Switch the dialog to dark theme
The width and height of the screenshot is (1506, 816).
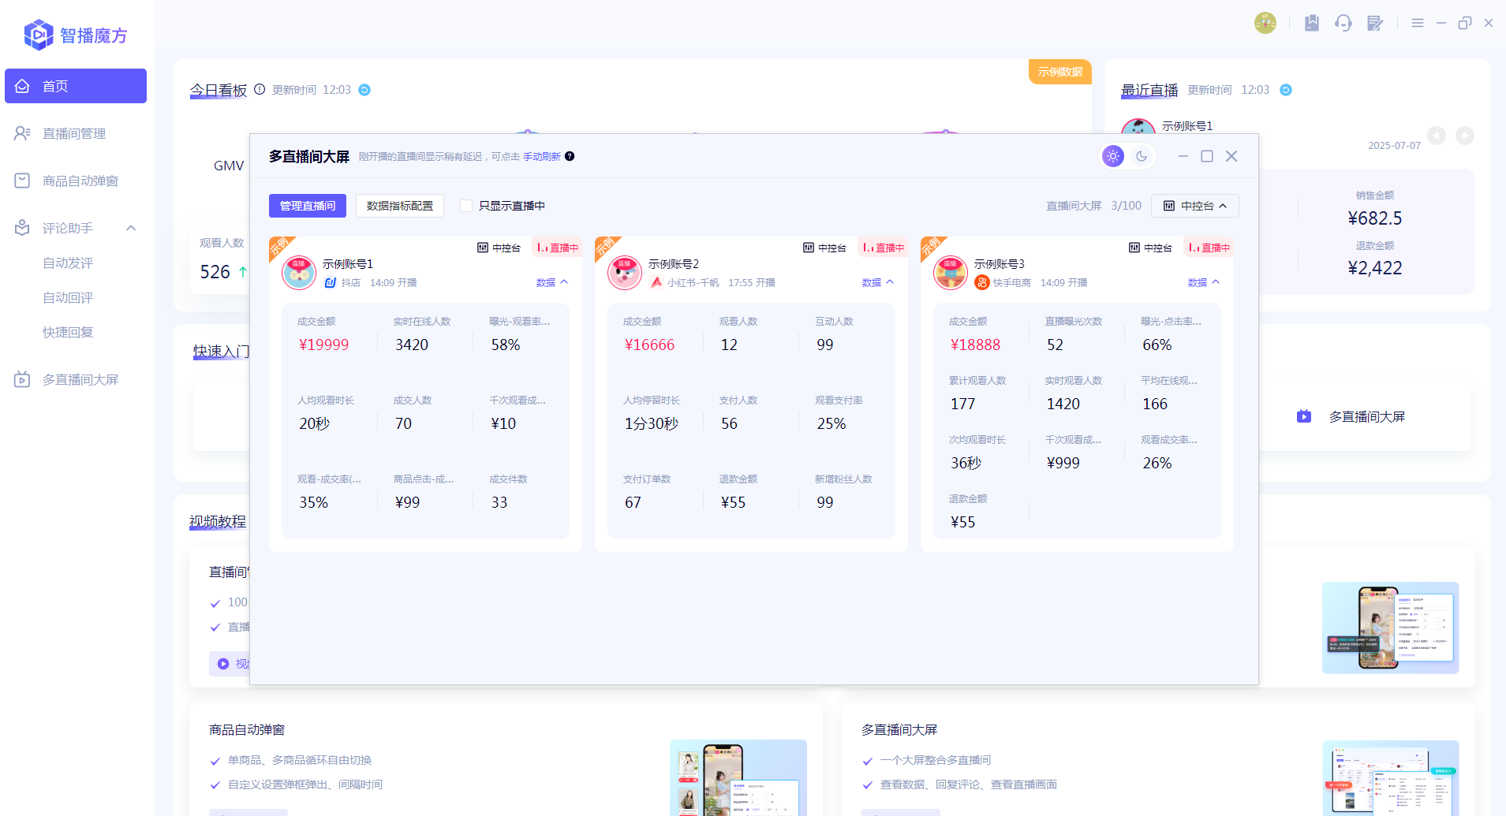tap(1142, 156)
